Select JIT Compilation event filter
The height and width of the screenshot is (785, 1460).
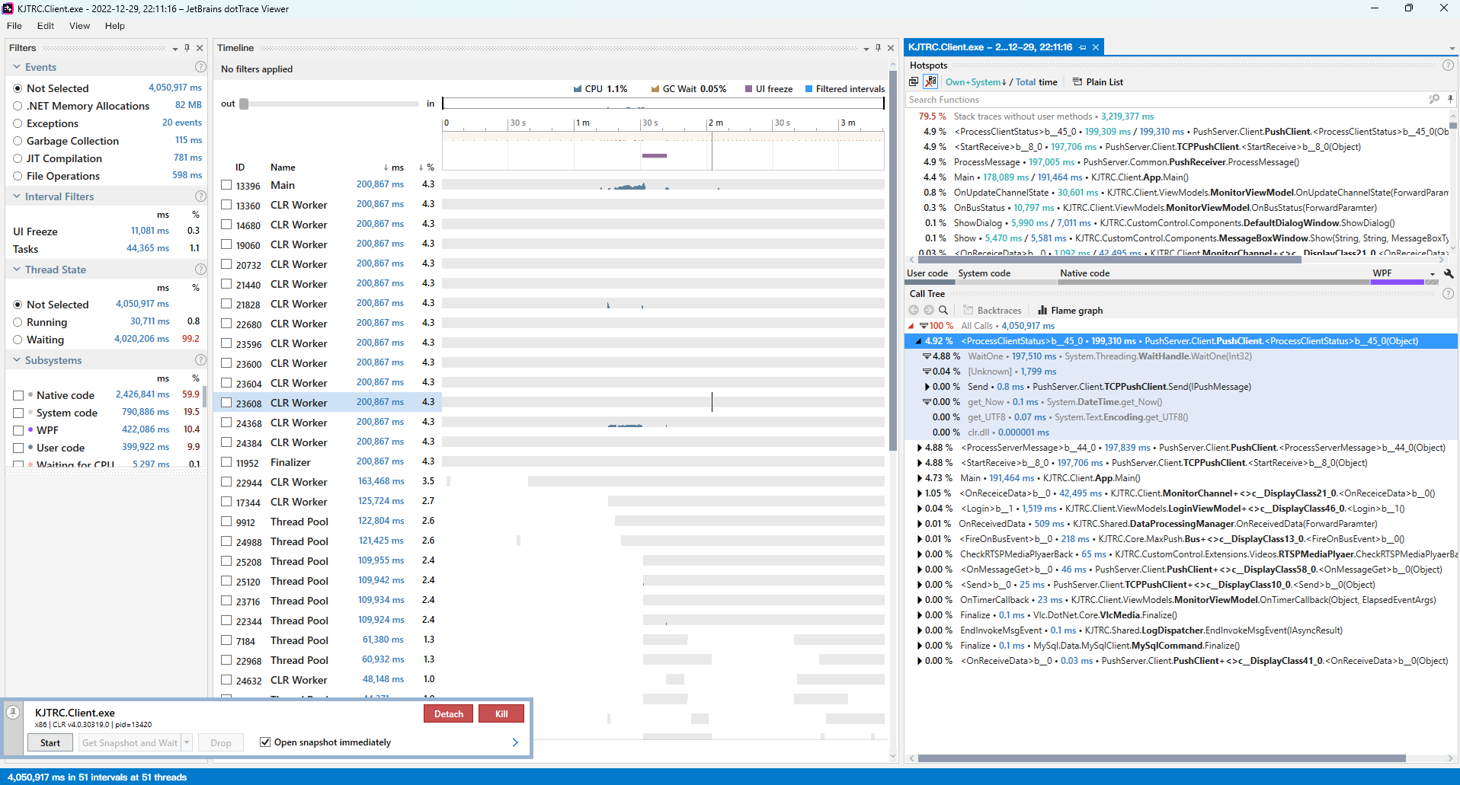(x=18, y=158)
